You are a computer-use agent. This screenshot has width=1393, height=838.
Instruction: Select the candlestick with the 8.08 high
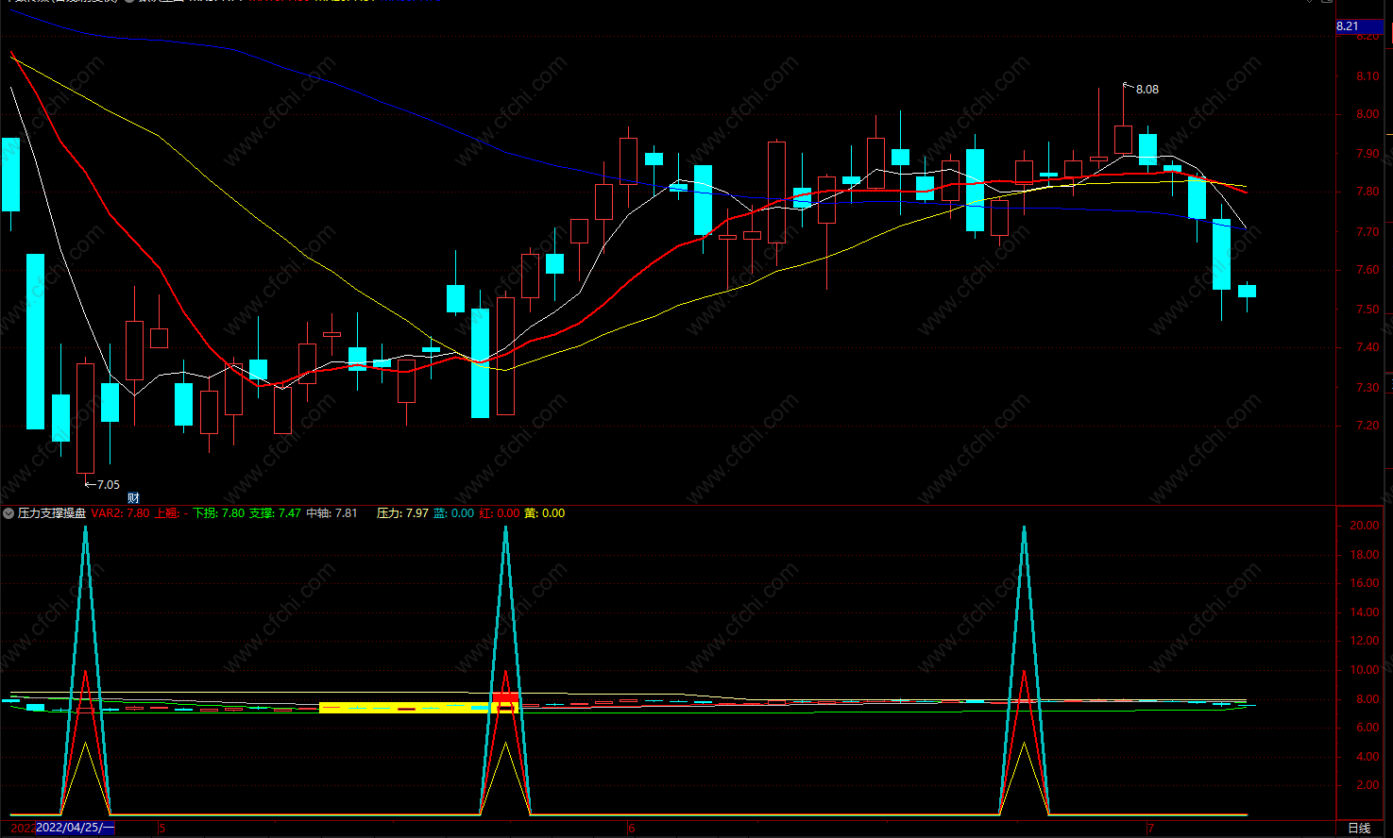pyautogui.click(x=1123, y=139)
